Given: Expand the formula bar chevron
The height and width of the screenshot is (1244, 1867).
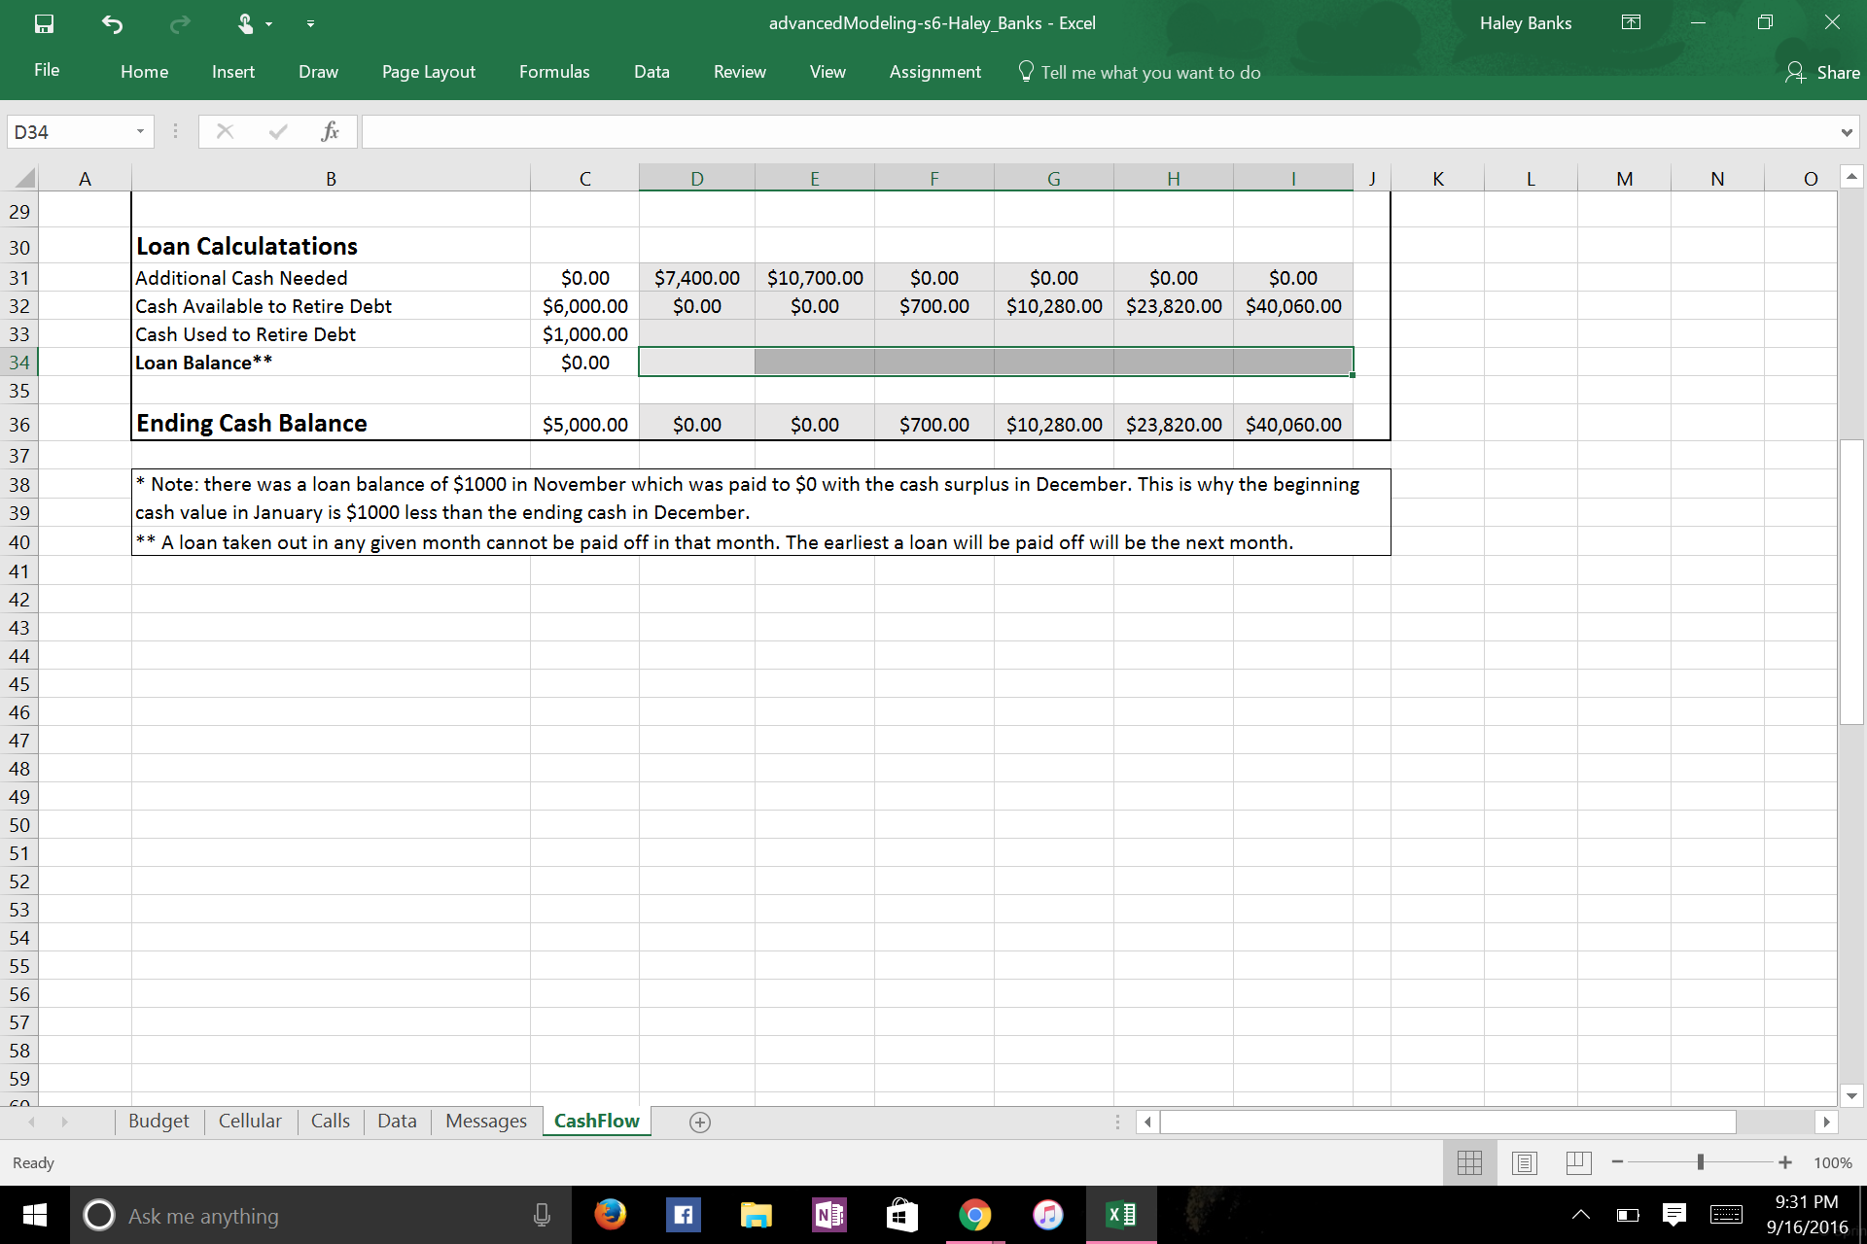Looking at the screenshot, I should pos(1846,132).
